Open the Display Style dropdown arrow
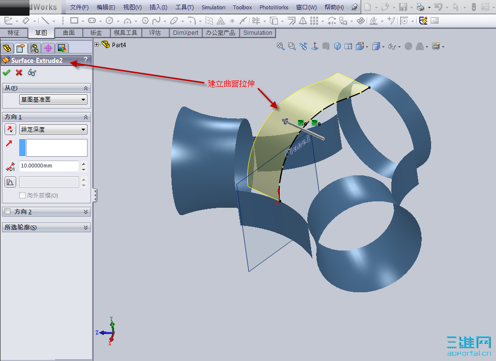Screen dimensions: 496x361 tap(383, 47)
